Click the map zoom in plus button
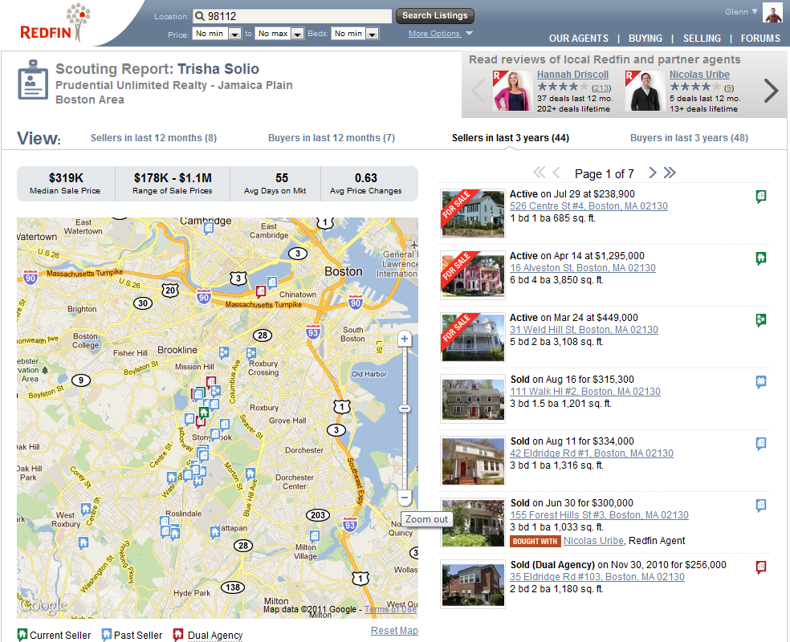The height and width of the screenshot is (642, 790). (x=404, y=339)
